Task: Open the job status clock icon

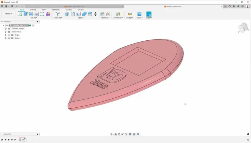Action: 234,6
